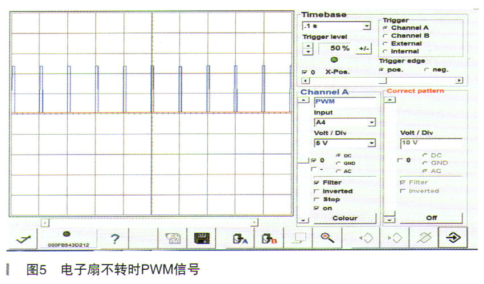Viewport: 484px width, 284px height.
Task: Increase trigger level with up arrow
Action: (x=308, y=46)
